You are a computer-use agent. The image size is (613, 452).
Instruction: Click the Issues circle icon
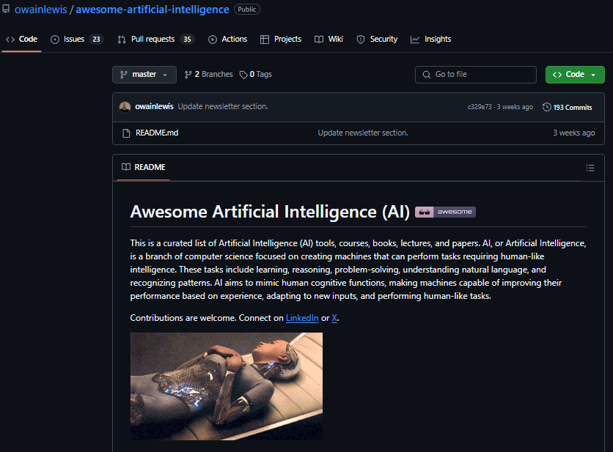(x=55, y=40)
